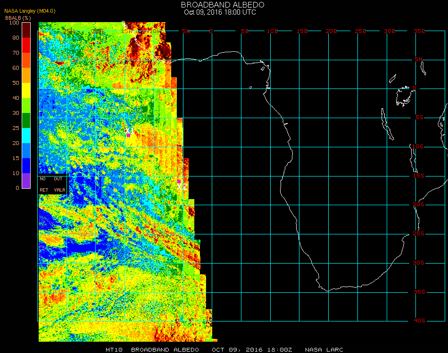Click the '25S' latitude label

click(419, 234)
